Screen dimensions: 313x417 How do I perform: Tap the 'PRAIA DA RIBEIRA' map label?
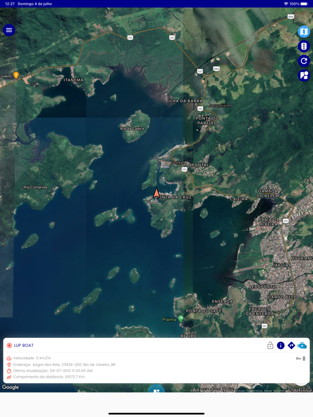(x=269, y=222)
